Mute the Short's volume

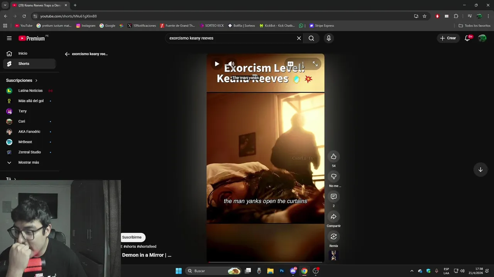231,64
